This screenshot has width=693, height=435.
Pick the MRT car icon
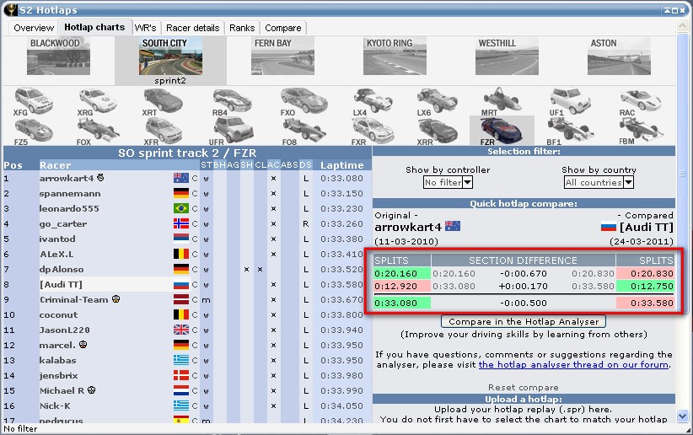tap(501, 101)
